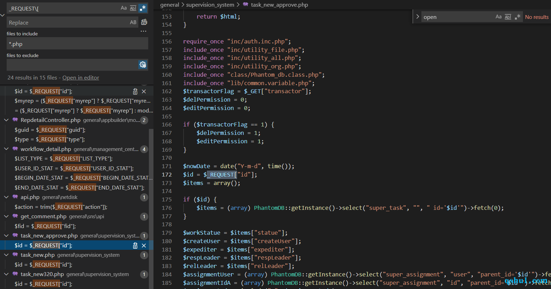Click the match count badge on RepdetailController.php
This screenshot has width=551, height=289.
(144, 120)
